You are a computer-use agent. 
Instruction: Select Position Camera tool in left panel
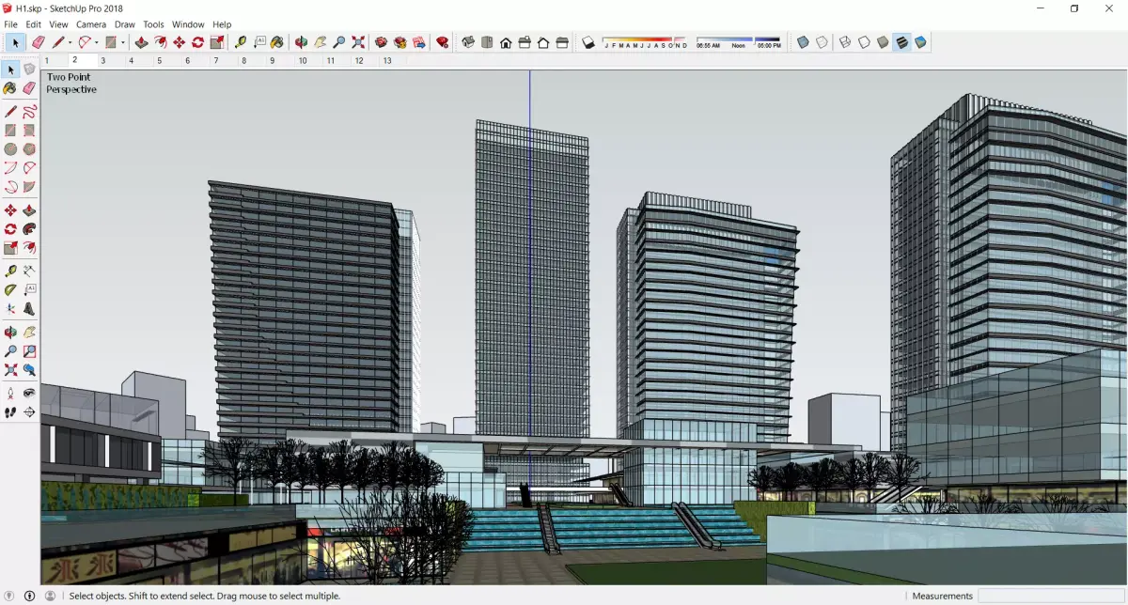10,393
